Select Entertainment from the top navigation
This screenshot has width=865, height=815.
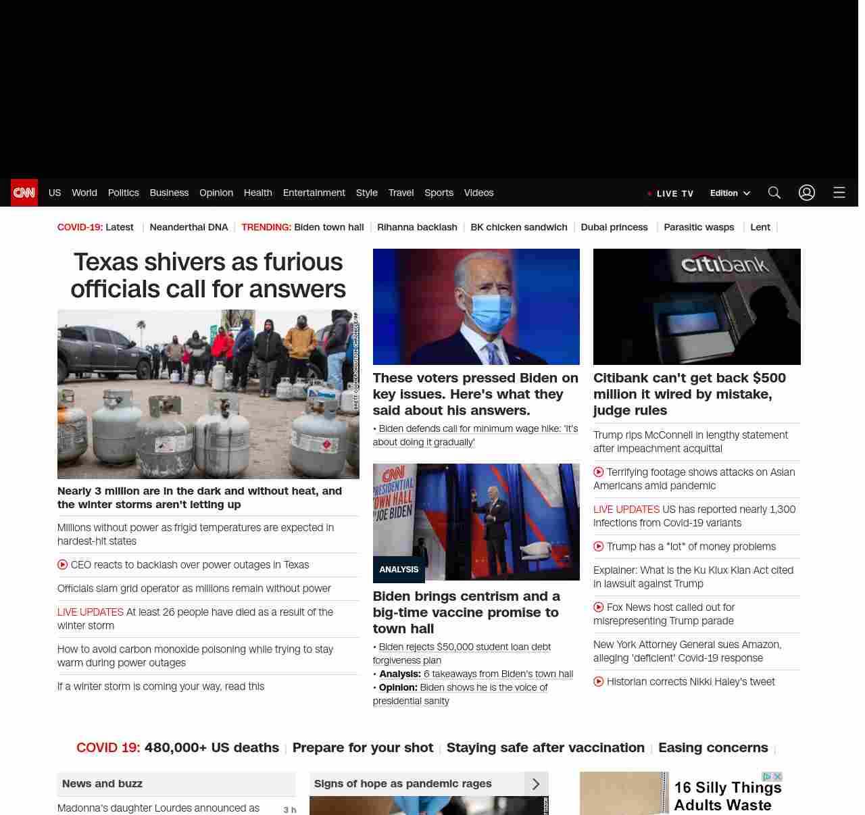coord(314,193)
